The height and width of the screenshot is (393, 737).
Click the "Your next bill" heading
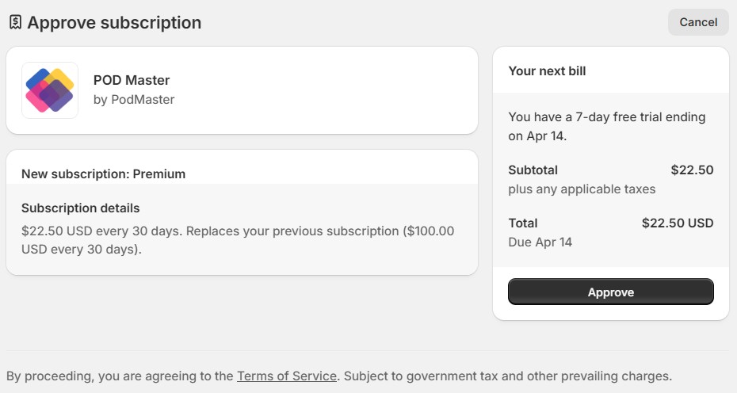coord(547,71)
